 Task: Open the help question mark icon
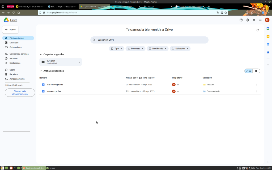pos(241,20)
